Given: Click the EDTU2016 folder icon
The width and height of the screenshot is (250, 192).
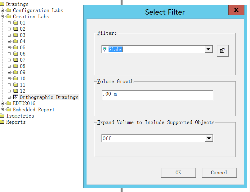Looking at the screenshot, I should (x=9, y=103).
